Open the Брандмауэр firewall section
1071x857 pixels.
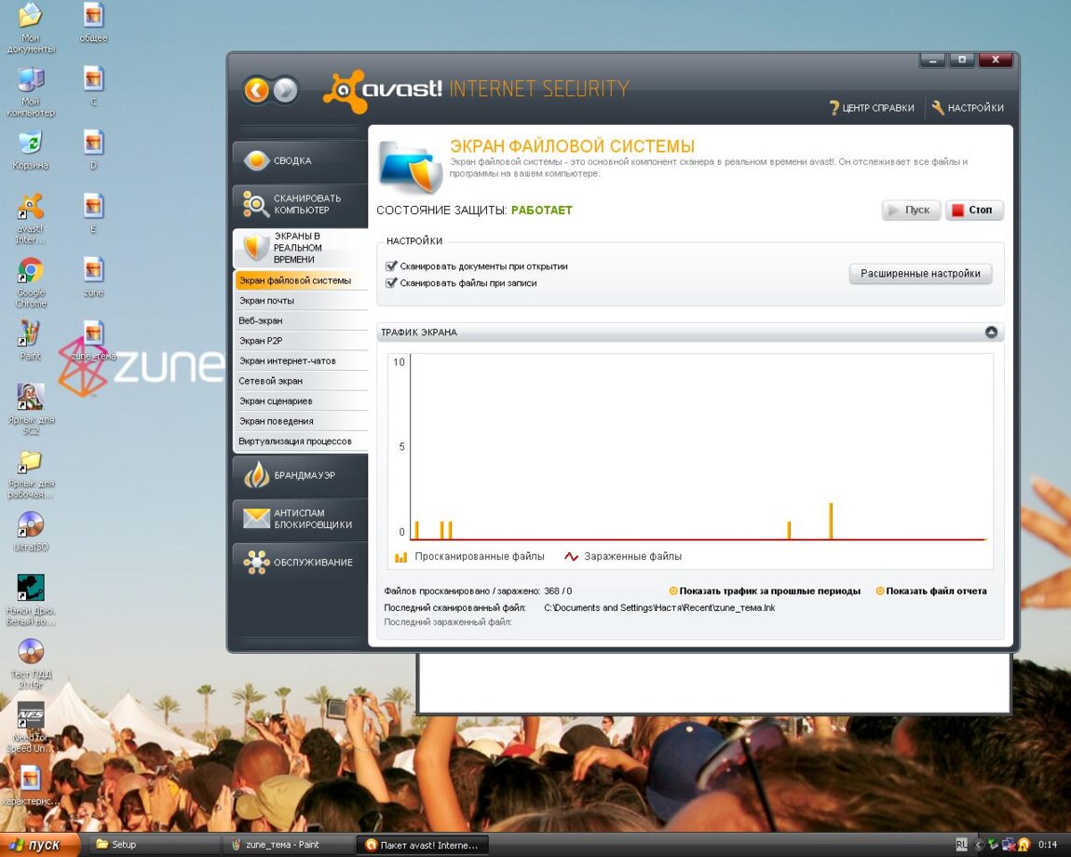pos(300,475)
